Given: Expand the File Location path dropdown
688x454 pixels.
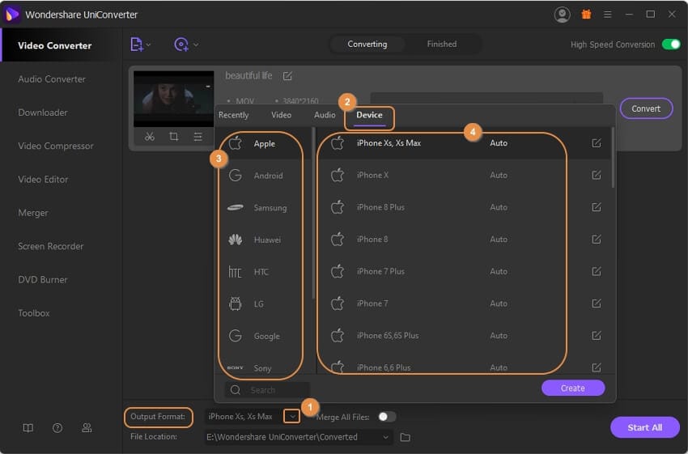Looking at the screenshot, I should click(385, 437).
